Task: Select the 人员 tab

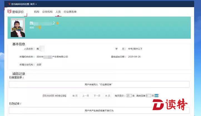Action: point(58,12)
